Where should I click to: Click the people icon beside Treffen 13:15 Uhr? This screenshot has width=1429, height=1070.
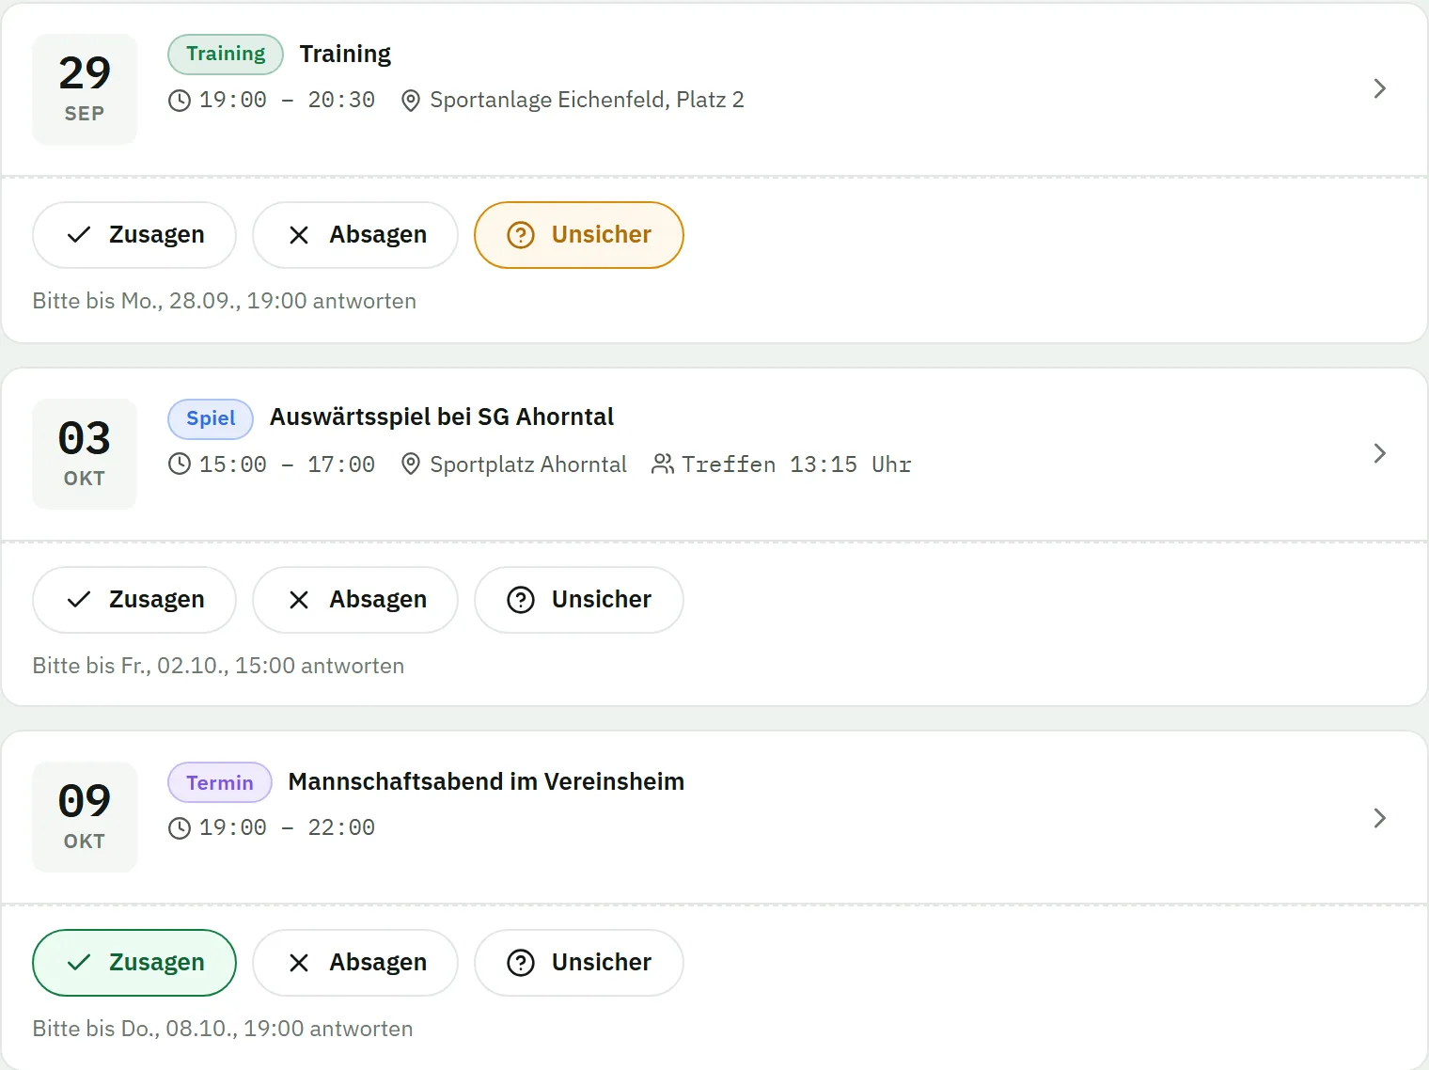pos(663,464)
